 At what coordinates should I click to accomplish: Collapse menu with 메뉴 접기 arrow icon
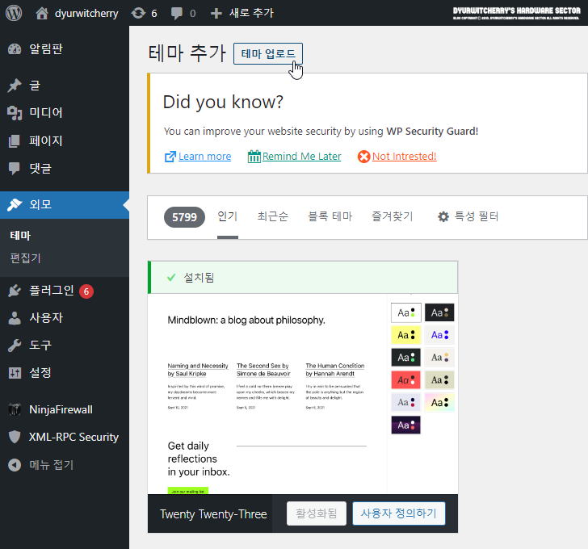point(15,465)
